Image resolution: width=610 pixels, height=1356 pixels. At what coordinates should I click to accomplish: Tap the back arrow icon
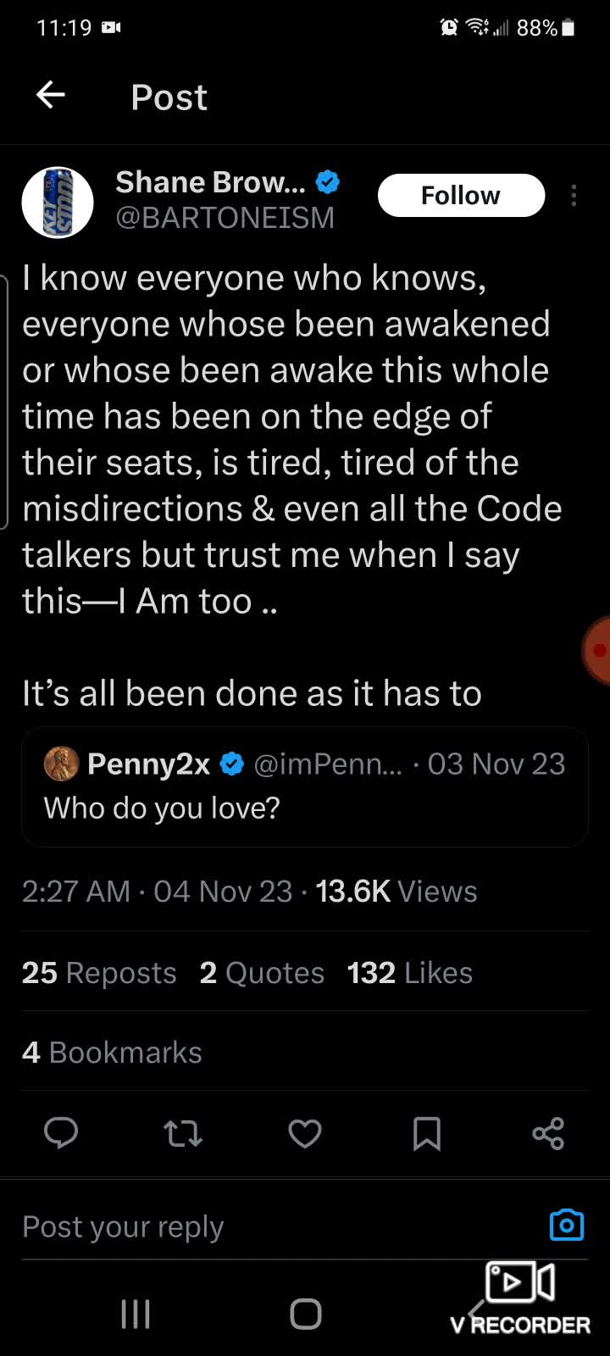click(x=51, y=95)
